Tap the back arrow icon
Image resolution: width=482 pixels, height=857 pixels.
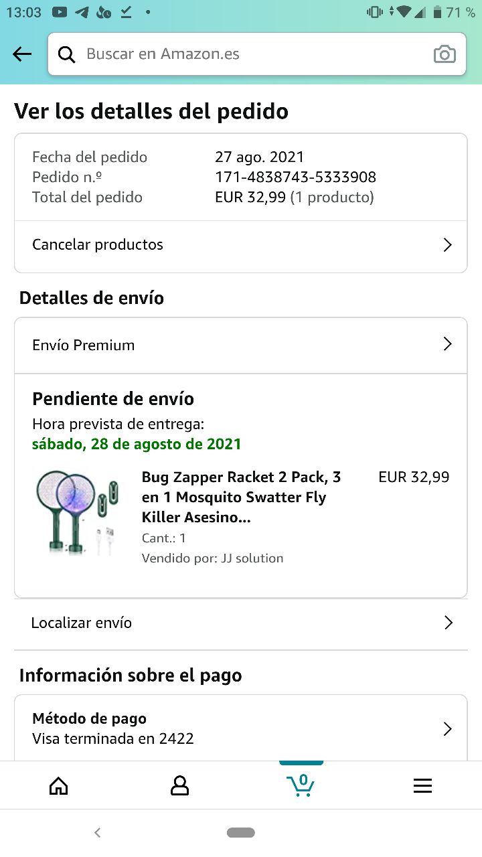[x=22, y=54]
